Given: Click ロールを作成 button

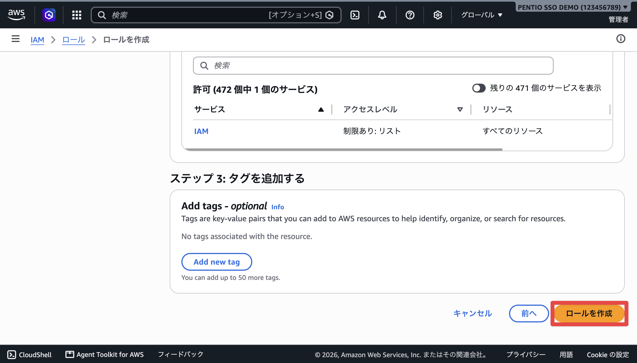Looking at the screenshot, I should [x=589, y=314].
